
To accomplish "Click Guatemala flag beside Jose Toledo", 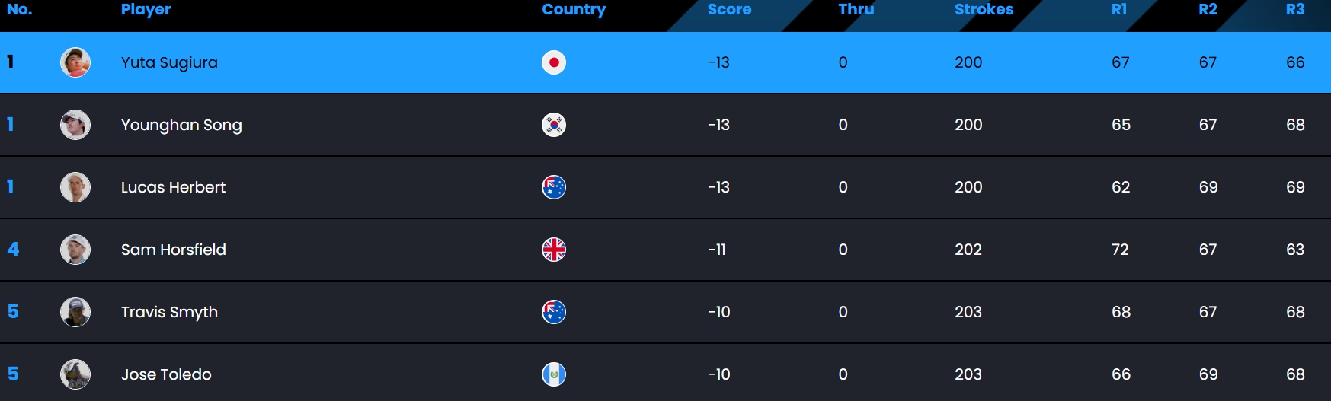I will tap(554, 374).
